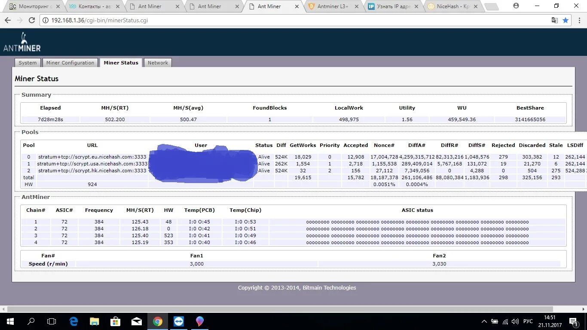Click Fan1 speed value 3,000

tap(197, 264)
